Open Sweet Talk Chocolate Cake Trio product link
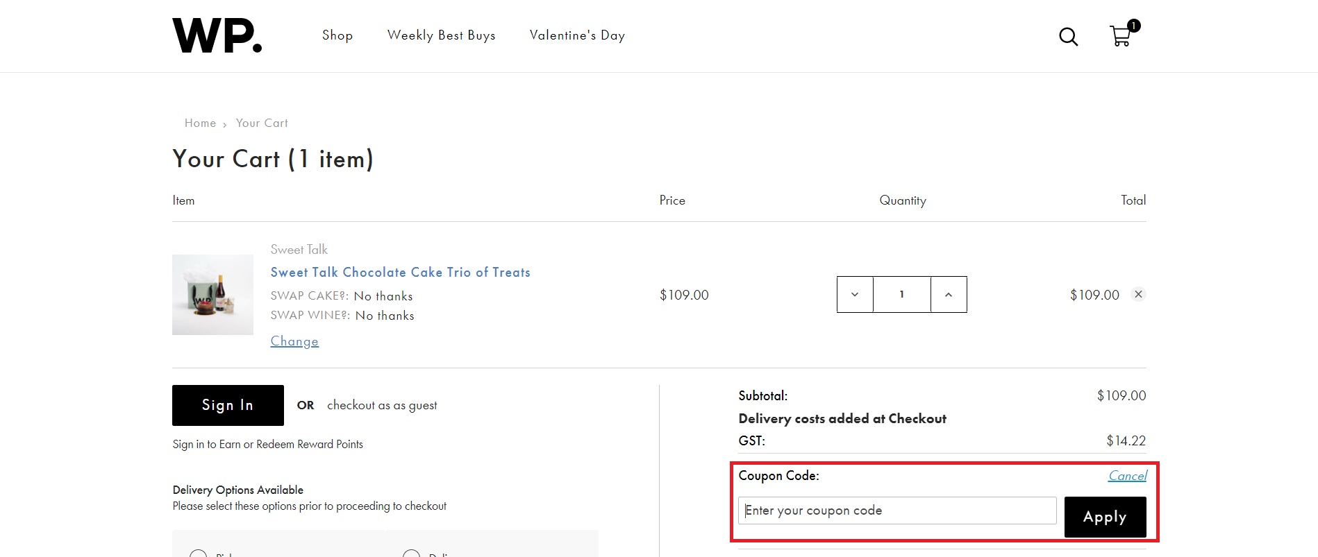 (400, 272)
